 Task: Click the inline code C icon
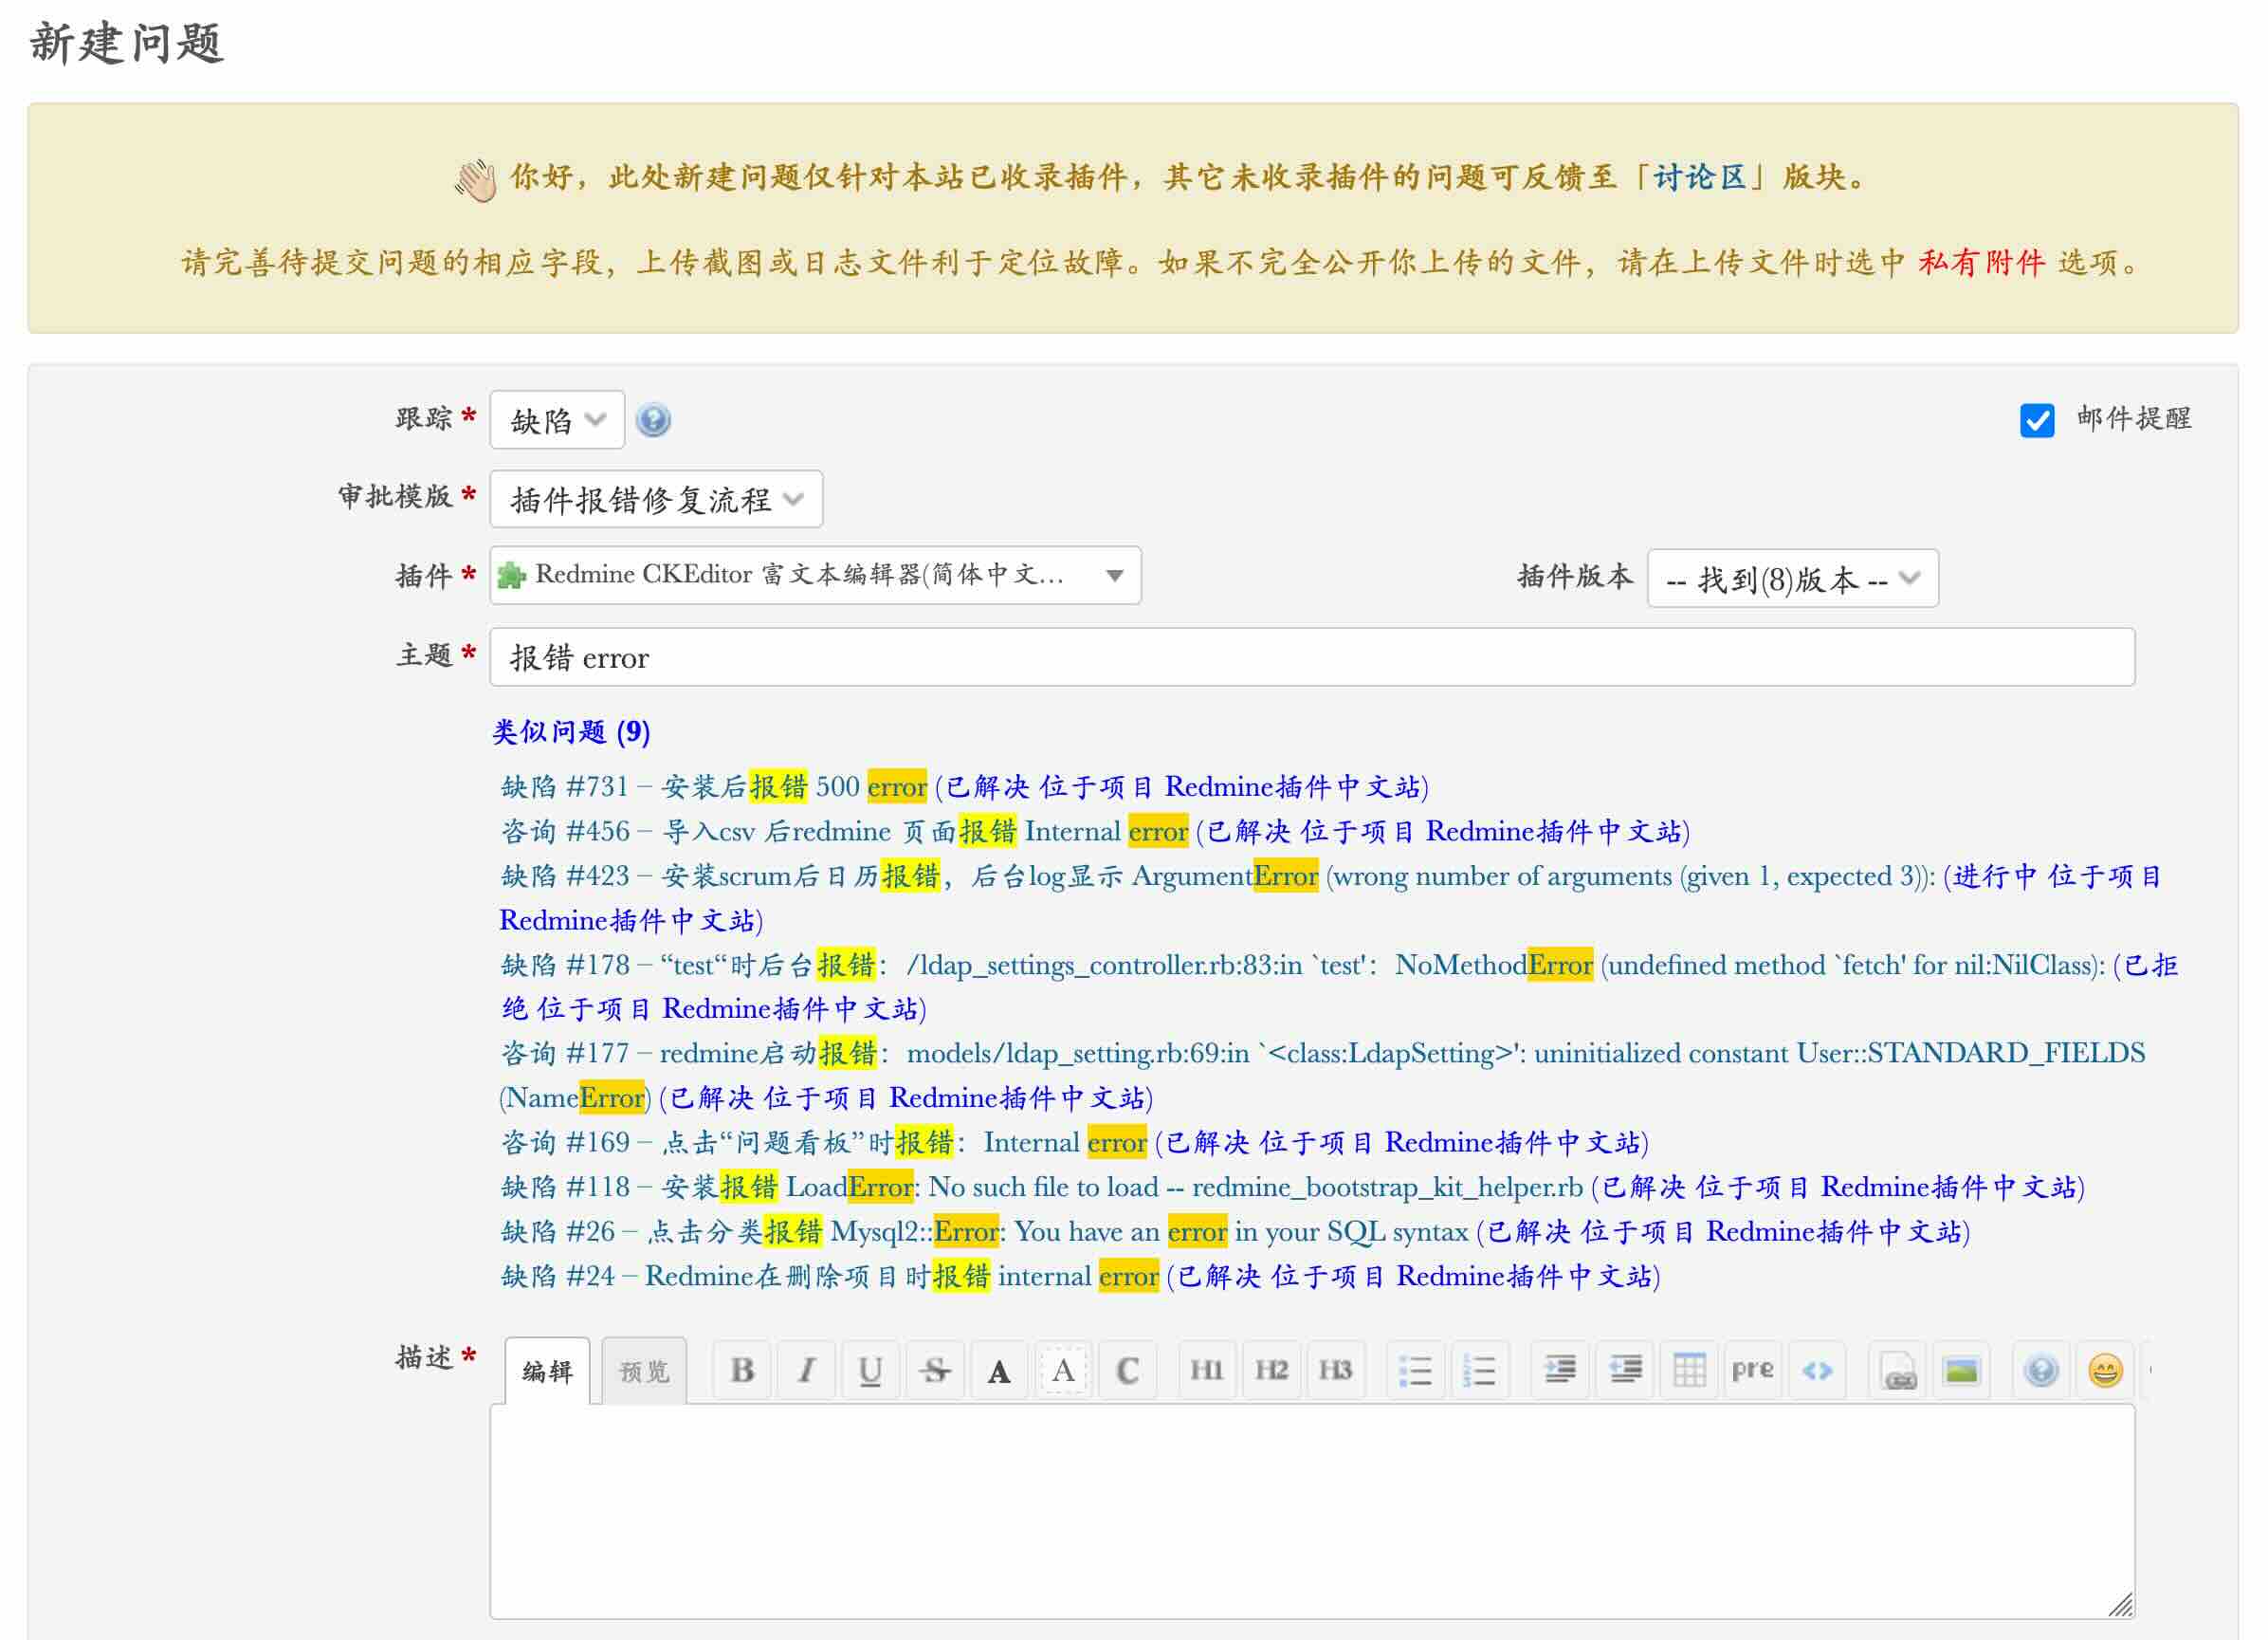click(1127, 1370)
